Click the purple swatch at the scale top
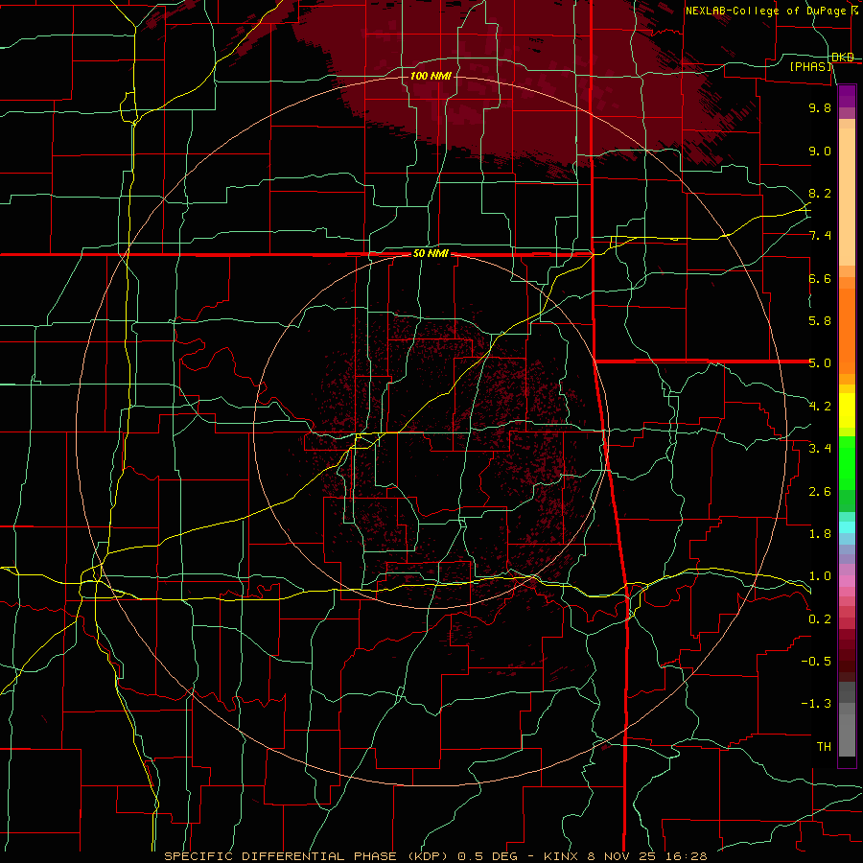The height and width of the screenshot is (863, 863). pyautogui.click(x=847, y=96)
